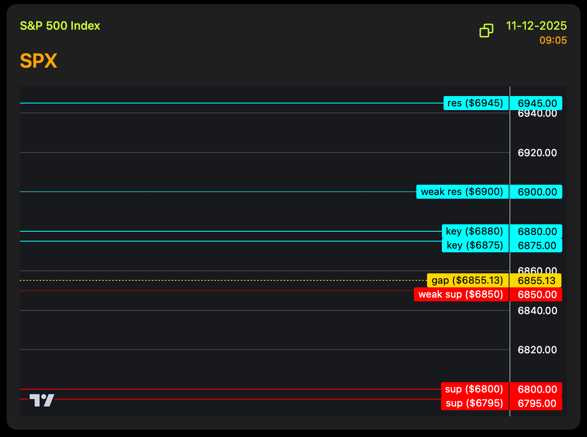Click the 6820.00 price scale value
The image size is (587, 437).
coord(537,350)
